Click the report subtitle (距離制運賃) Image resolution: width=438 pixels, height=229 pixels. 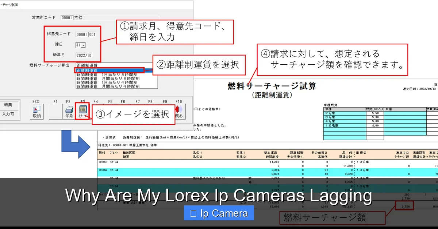click(x=272, y=95)
